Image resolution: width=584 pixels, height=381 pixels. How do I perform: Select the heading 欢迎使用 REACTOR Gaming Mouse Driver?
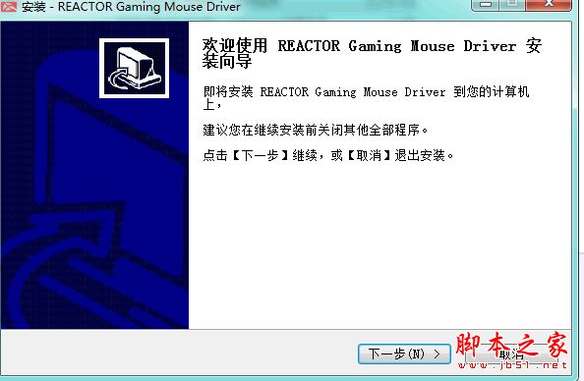[x=360, y=46]
